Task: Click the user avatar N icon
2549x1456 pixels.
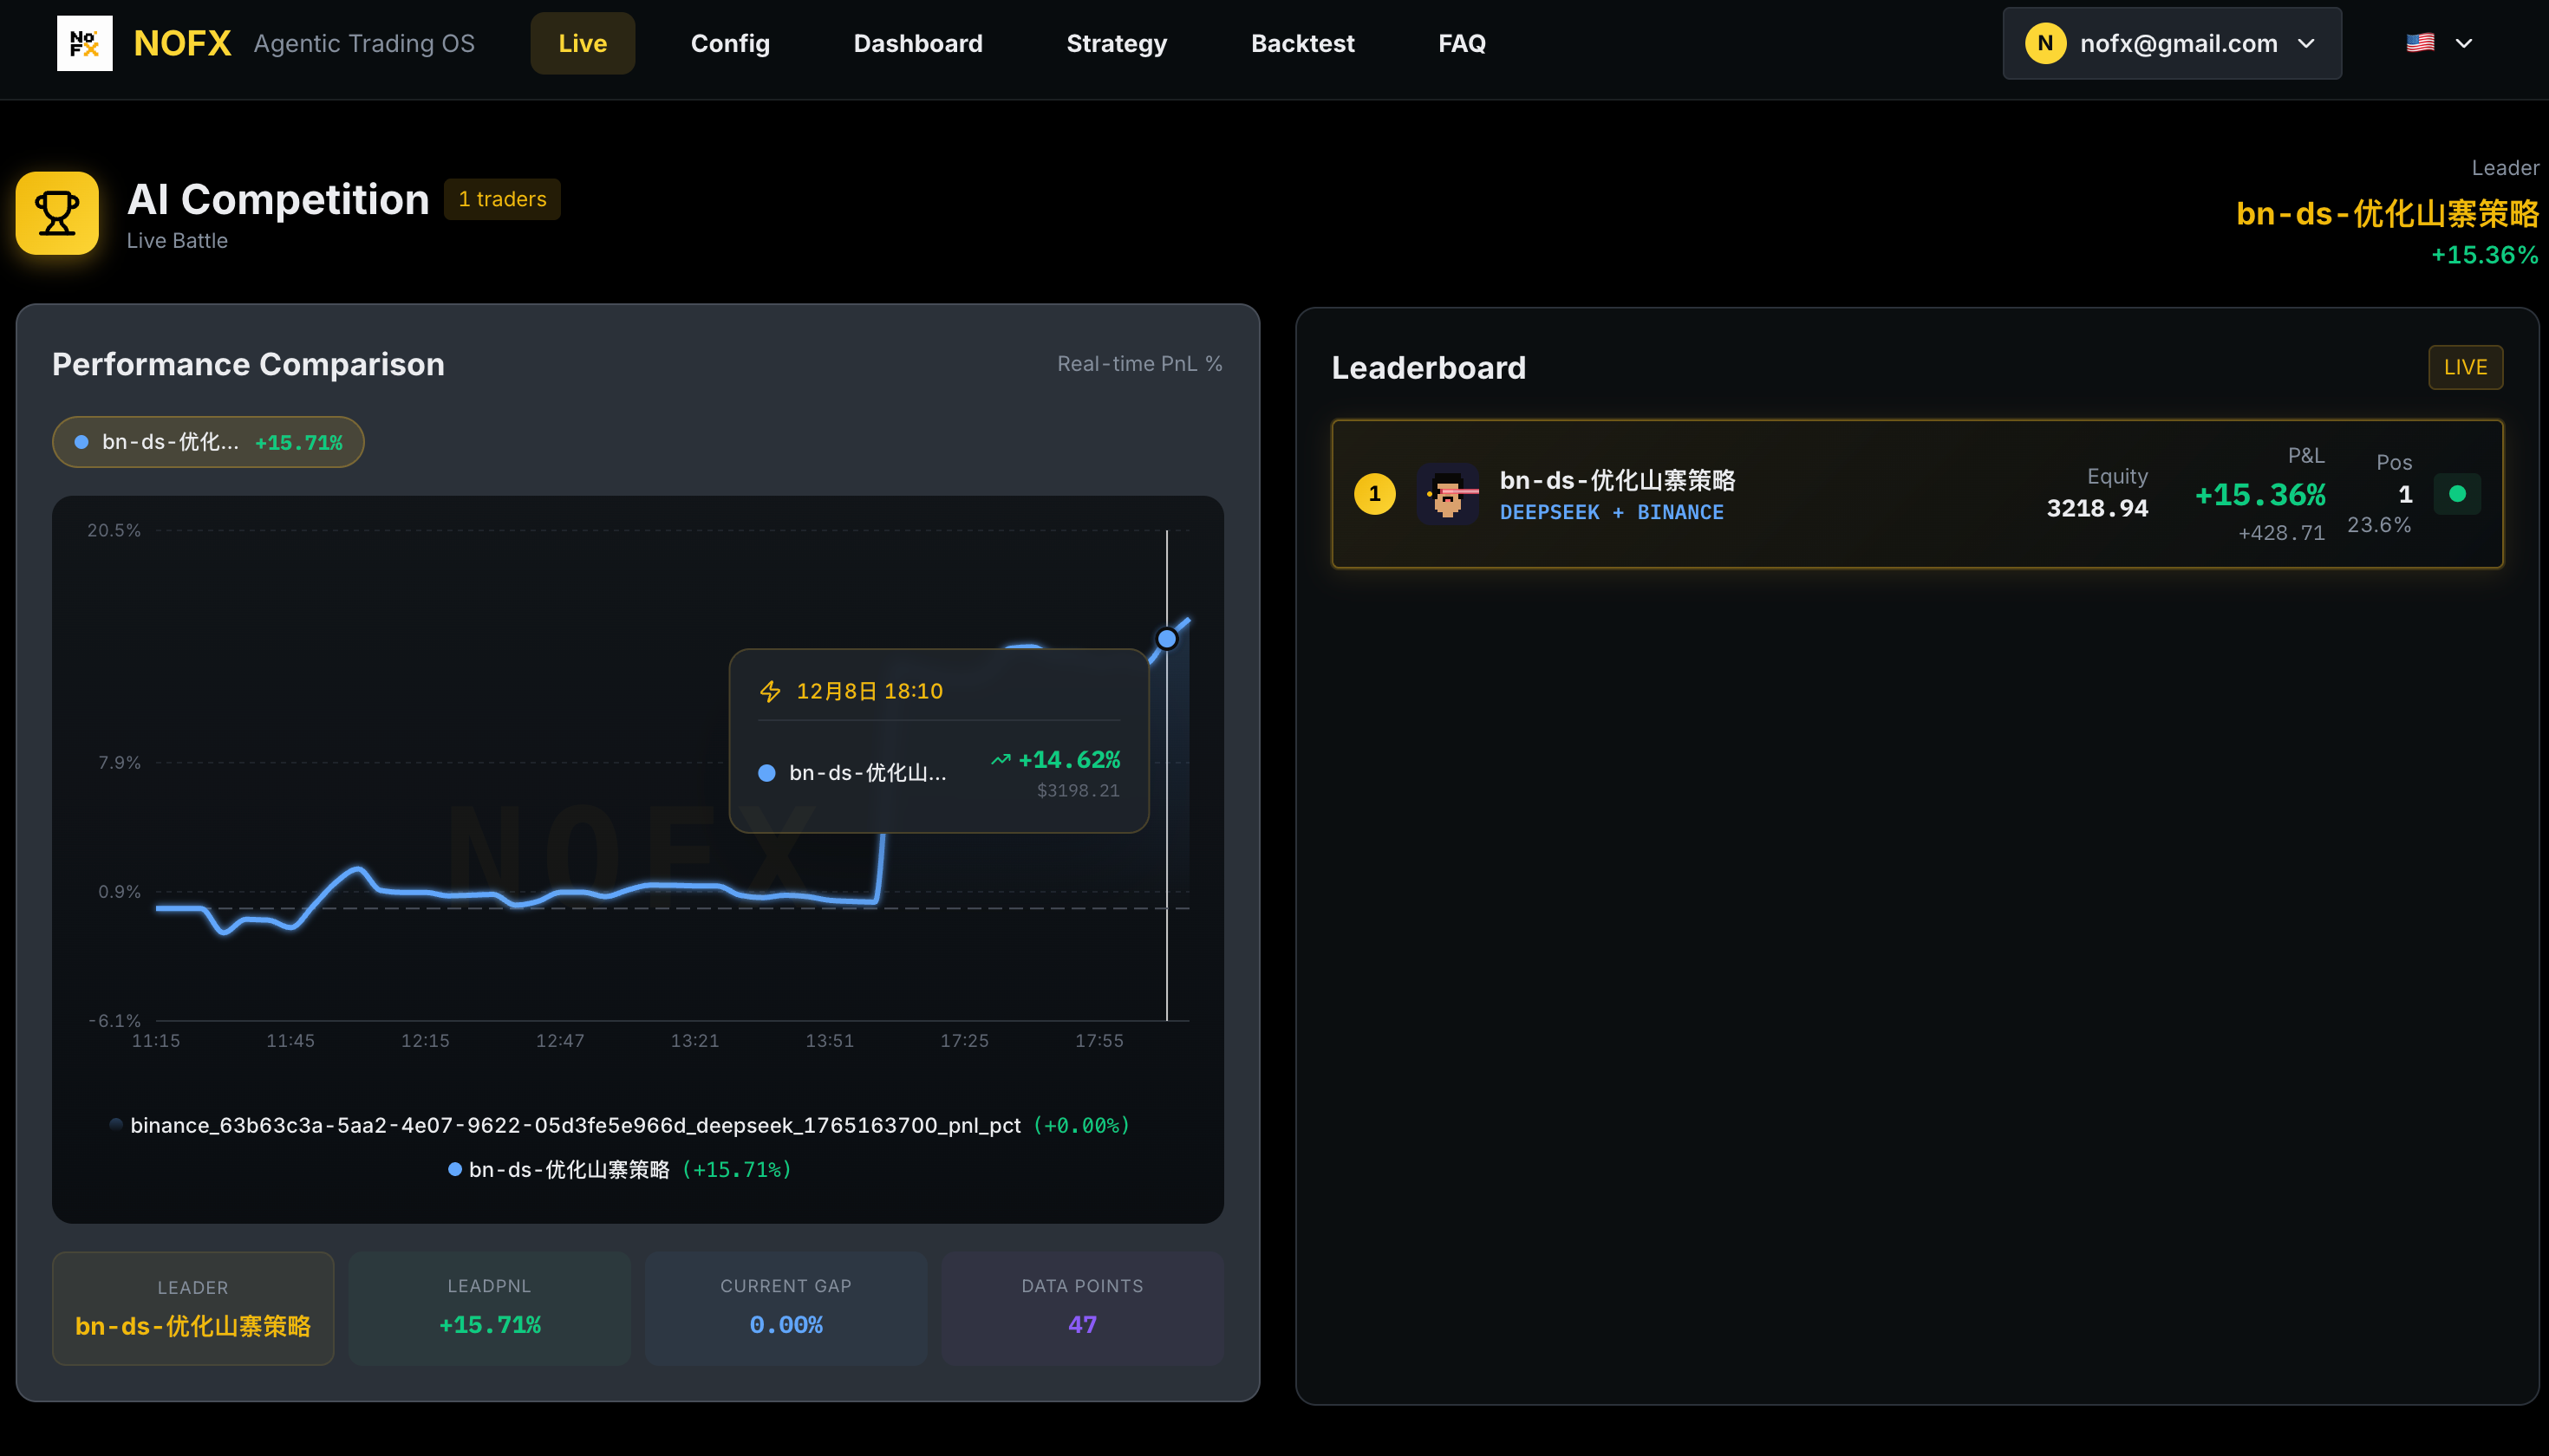Action: 2044,43
